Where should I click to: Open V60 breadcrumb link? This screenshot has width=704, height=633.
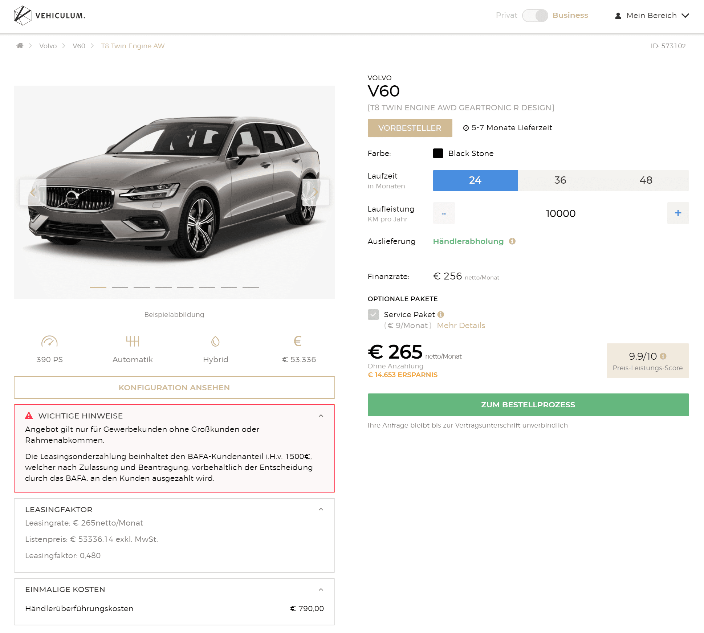(79, 46)
